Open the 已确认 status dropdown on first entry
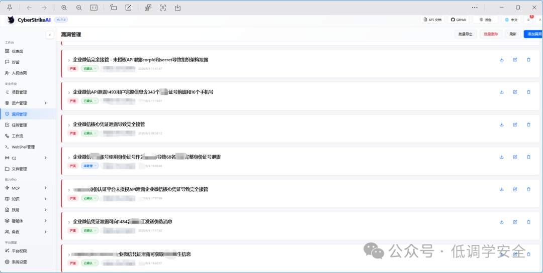The image size is (543, 273). (89, 68)
